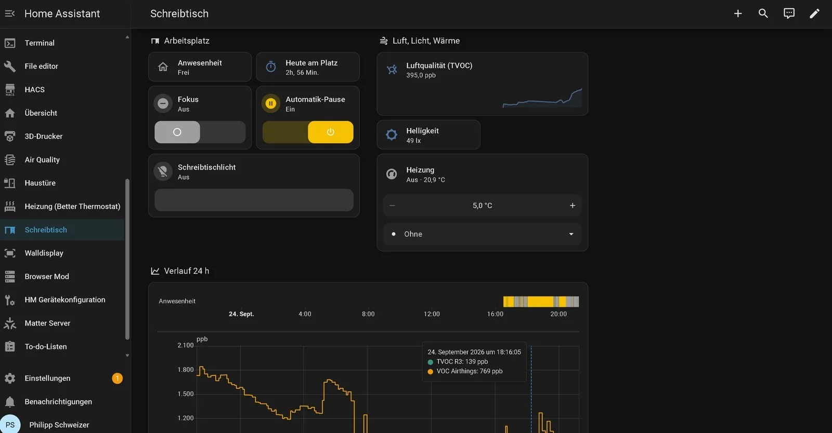Viewport: 832px width, 433px height.
Task: Open To-do-Listen from sidebar
Action: (62, 347)
